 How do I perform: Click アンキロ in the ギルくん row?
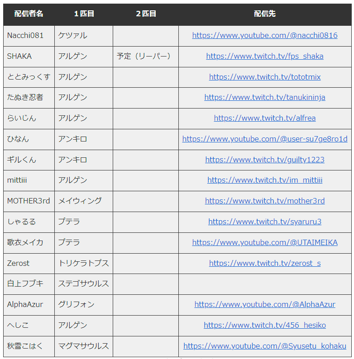pyautogui.click(x=72, y=160)
